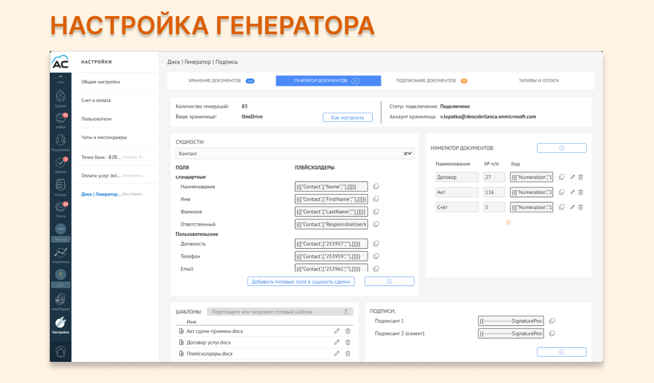Click the AC cloud logo
This screenshot has width=654, height=383.
point(60,62)
